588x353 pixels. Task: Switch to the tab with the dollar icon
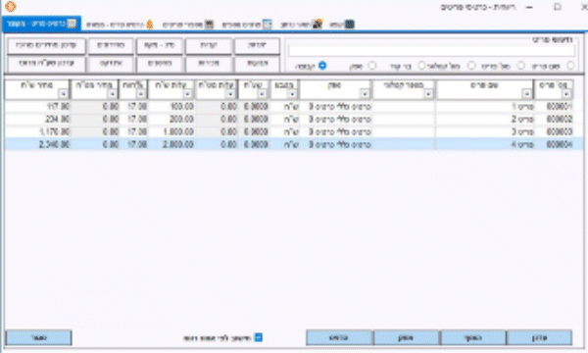click(120, 25)
